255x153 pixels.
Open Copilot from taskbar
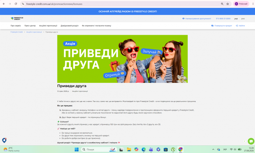click(136, 149)
